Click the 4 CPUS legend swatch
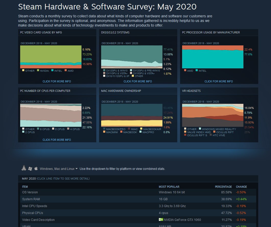The height and width of the screenshot is (227, 271). (68, 129)
